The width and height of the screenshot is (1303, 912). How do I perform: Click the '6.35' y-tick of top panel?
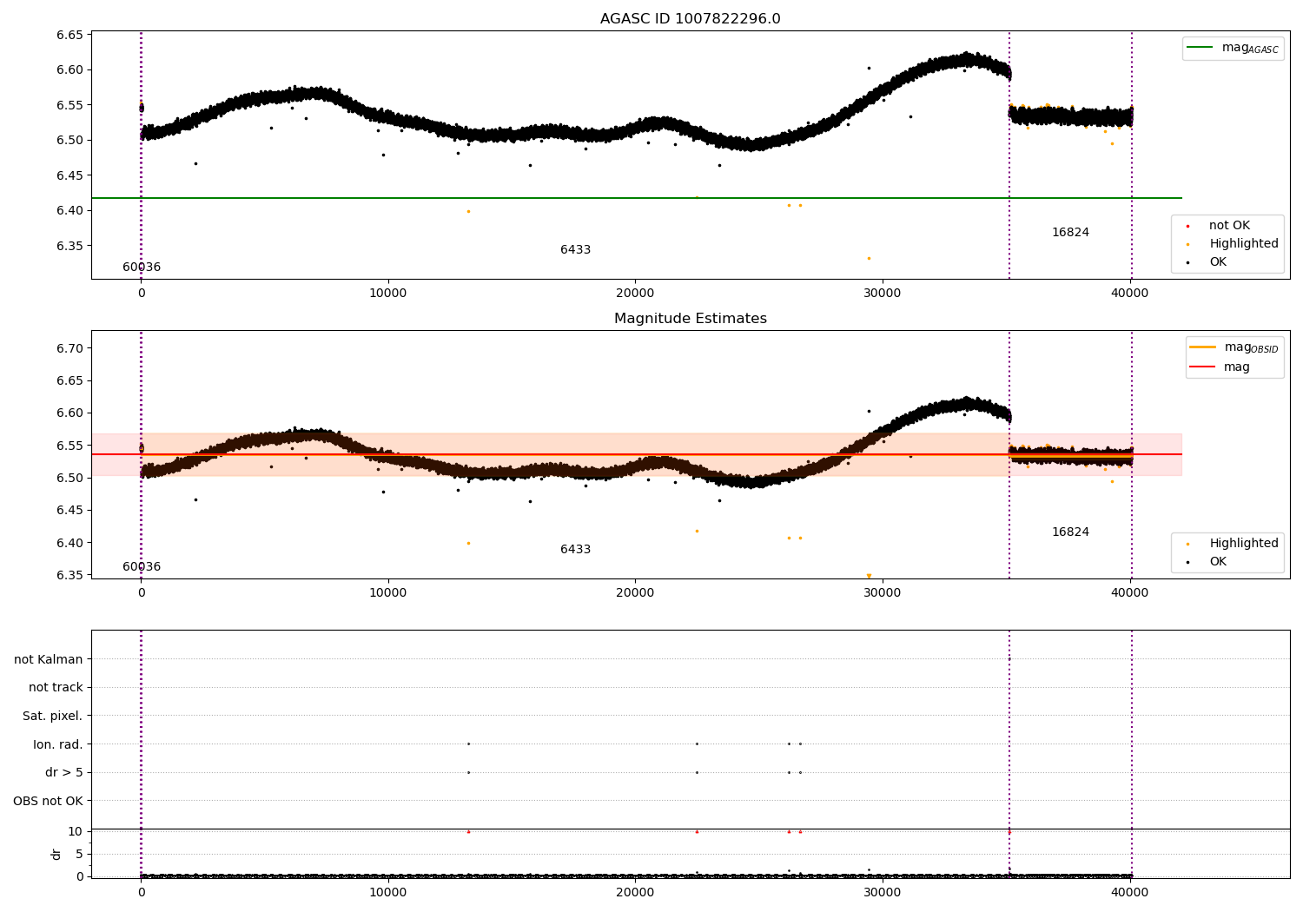(69, 246)
